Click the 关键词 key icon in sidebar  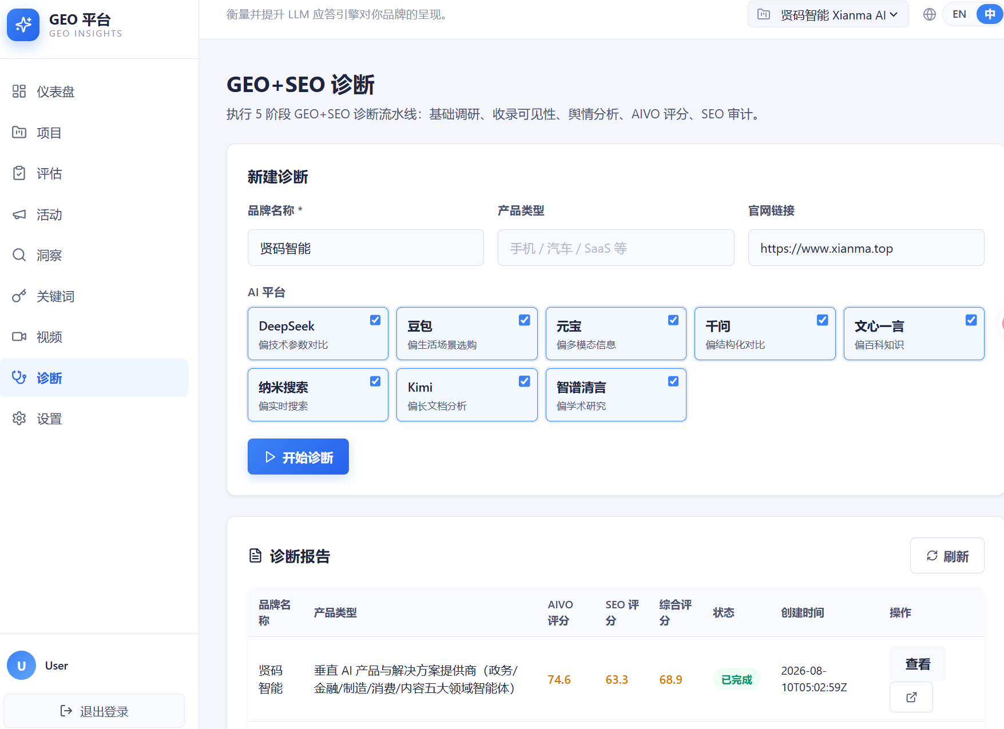pyautogui.click(x=19, y=296)
